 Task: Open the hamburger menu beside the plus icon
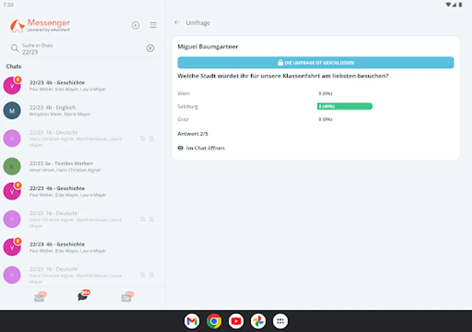[x=153, y=25]
